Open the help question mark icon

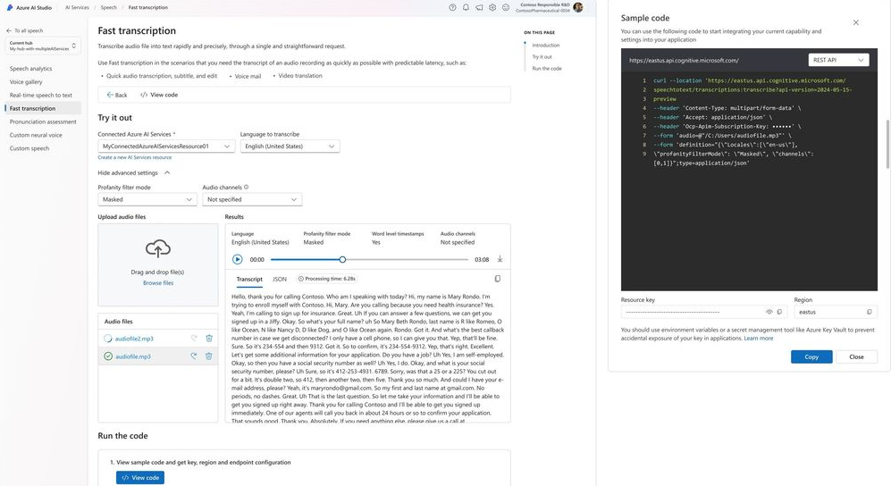[452, 7]
